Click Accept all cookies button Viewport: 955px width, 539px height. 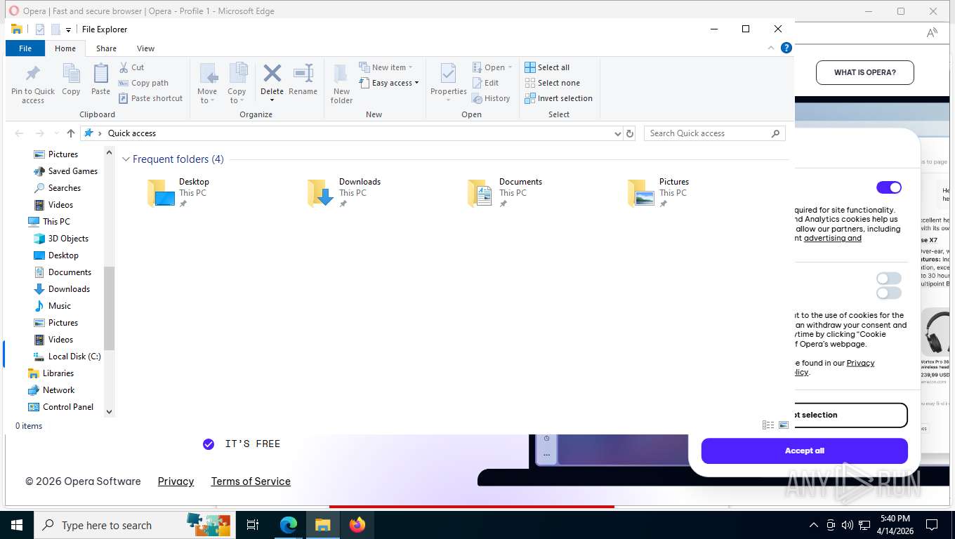coord(804,451)
